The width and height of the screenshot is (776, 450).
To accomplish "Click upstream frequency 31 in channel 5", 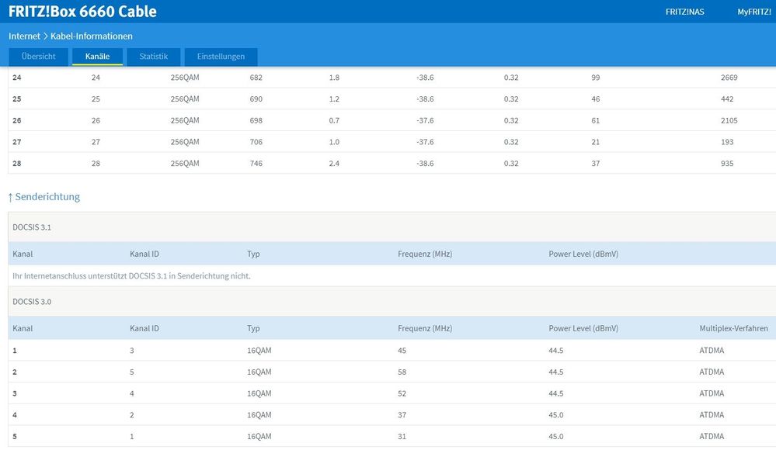I will click(402, 437).
